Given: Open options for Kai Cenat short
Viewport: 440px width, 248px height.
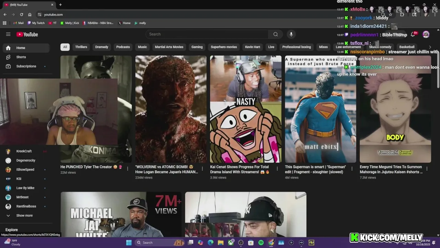Looking at the screenshot, I should point(277,169).
